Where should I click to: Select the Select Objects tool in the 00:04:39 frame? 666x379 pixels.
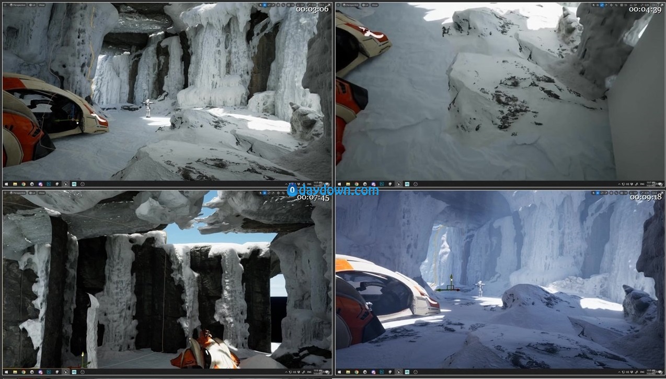tap(593, 5)
